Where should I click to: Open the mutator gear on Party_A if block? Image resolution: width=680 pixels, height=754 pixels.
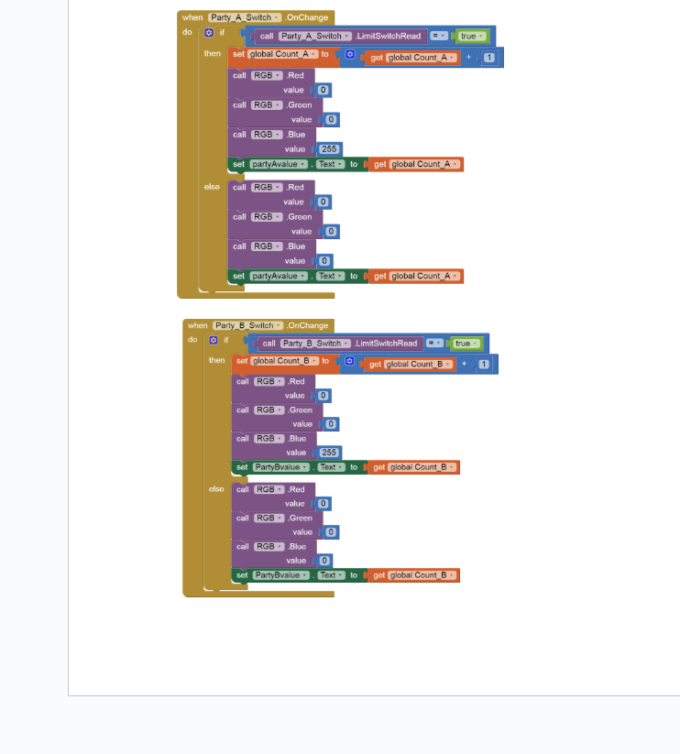209,33
